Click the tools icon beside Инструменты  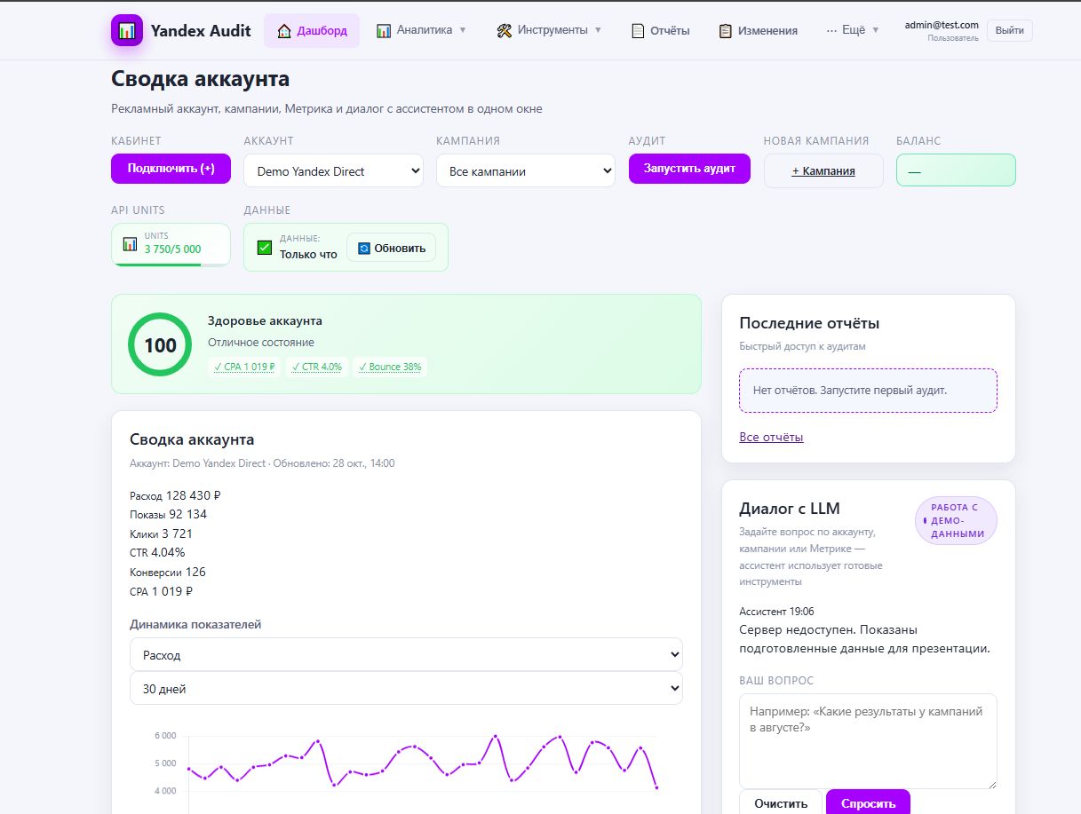click(505, 31)
